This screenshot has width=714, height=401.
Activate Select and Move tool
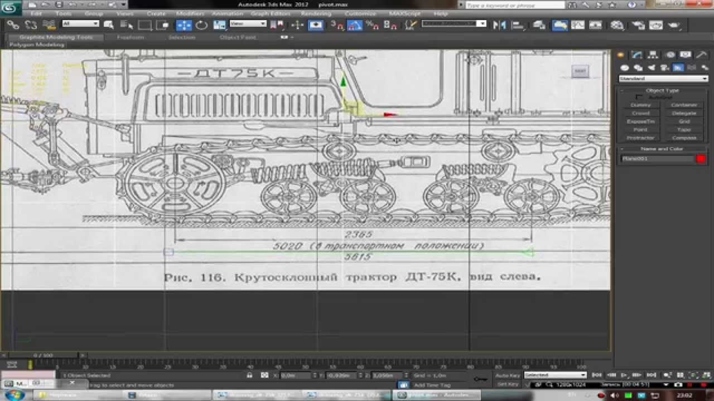(x=184, y=25)
